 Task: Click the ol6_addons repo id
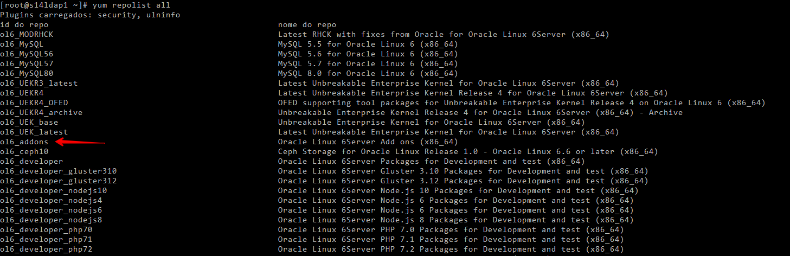pos(24,142)
